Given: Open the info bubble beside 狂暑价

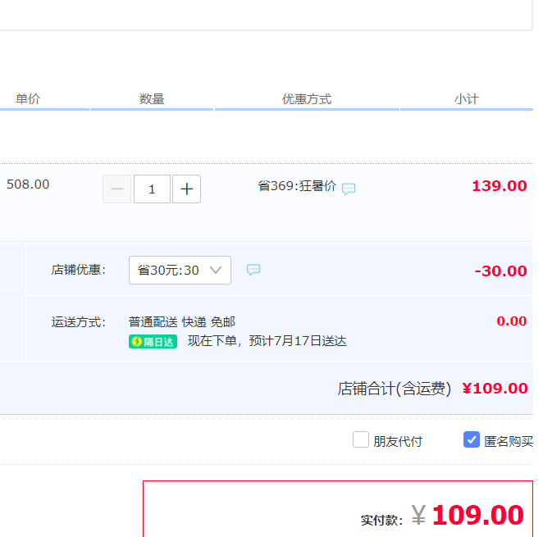Looking at the screenshot, I should [349, 189].
